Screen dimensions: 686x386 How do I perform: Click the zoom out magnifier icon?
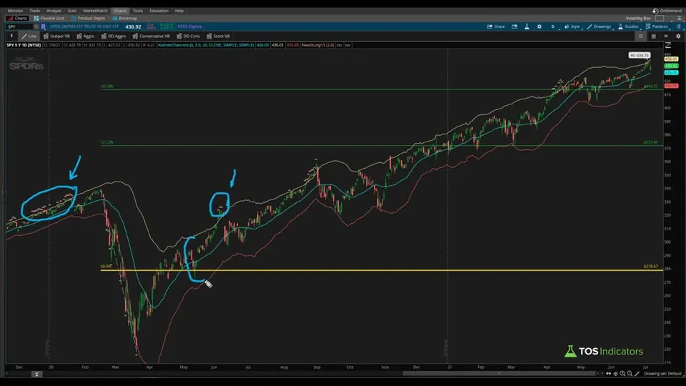coord(630,374)
